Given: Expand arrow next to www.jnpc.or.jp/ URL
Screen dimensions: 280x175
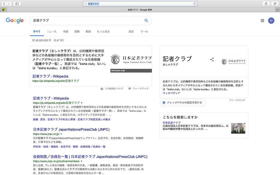Looking at the screenshot, I should [x=61, y=134].
